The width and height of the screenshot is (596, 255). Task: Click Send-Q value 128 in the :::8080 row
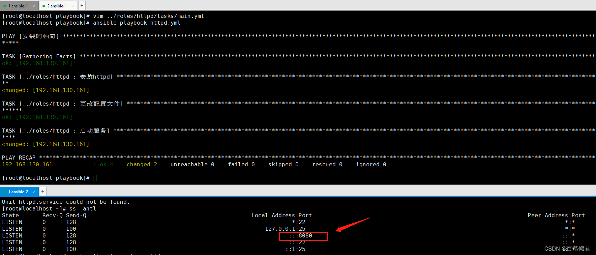coord(71,235)
